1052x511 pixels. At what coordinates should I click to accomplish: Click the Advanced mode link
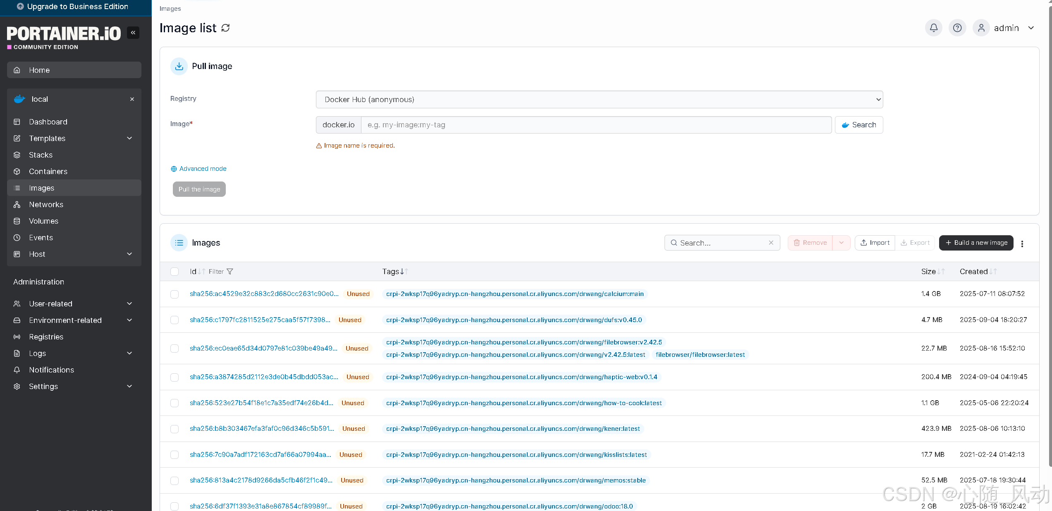point(203,169)
